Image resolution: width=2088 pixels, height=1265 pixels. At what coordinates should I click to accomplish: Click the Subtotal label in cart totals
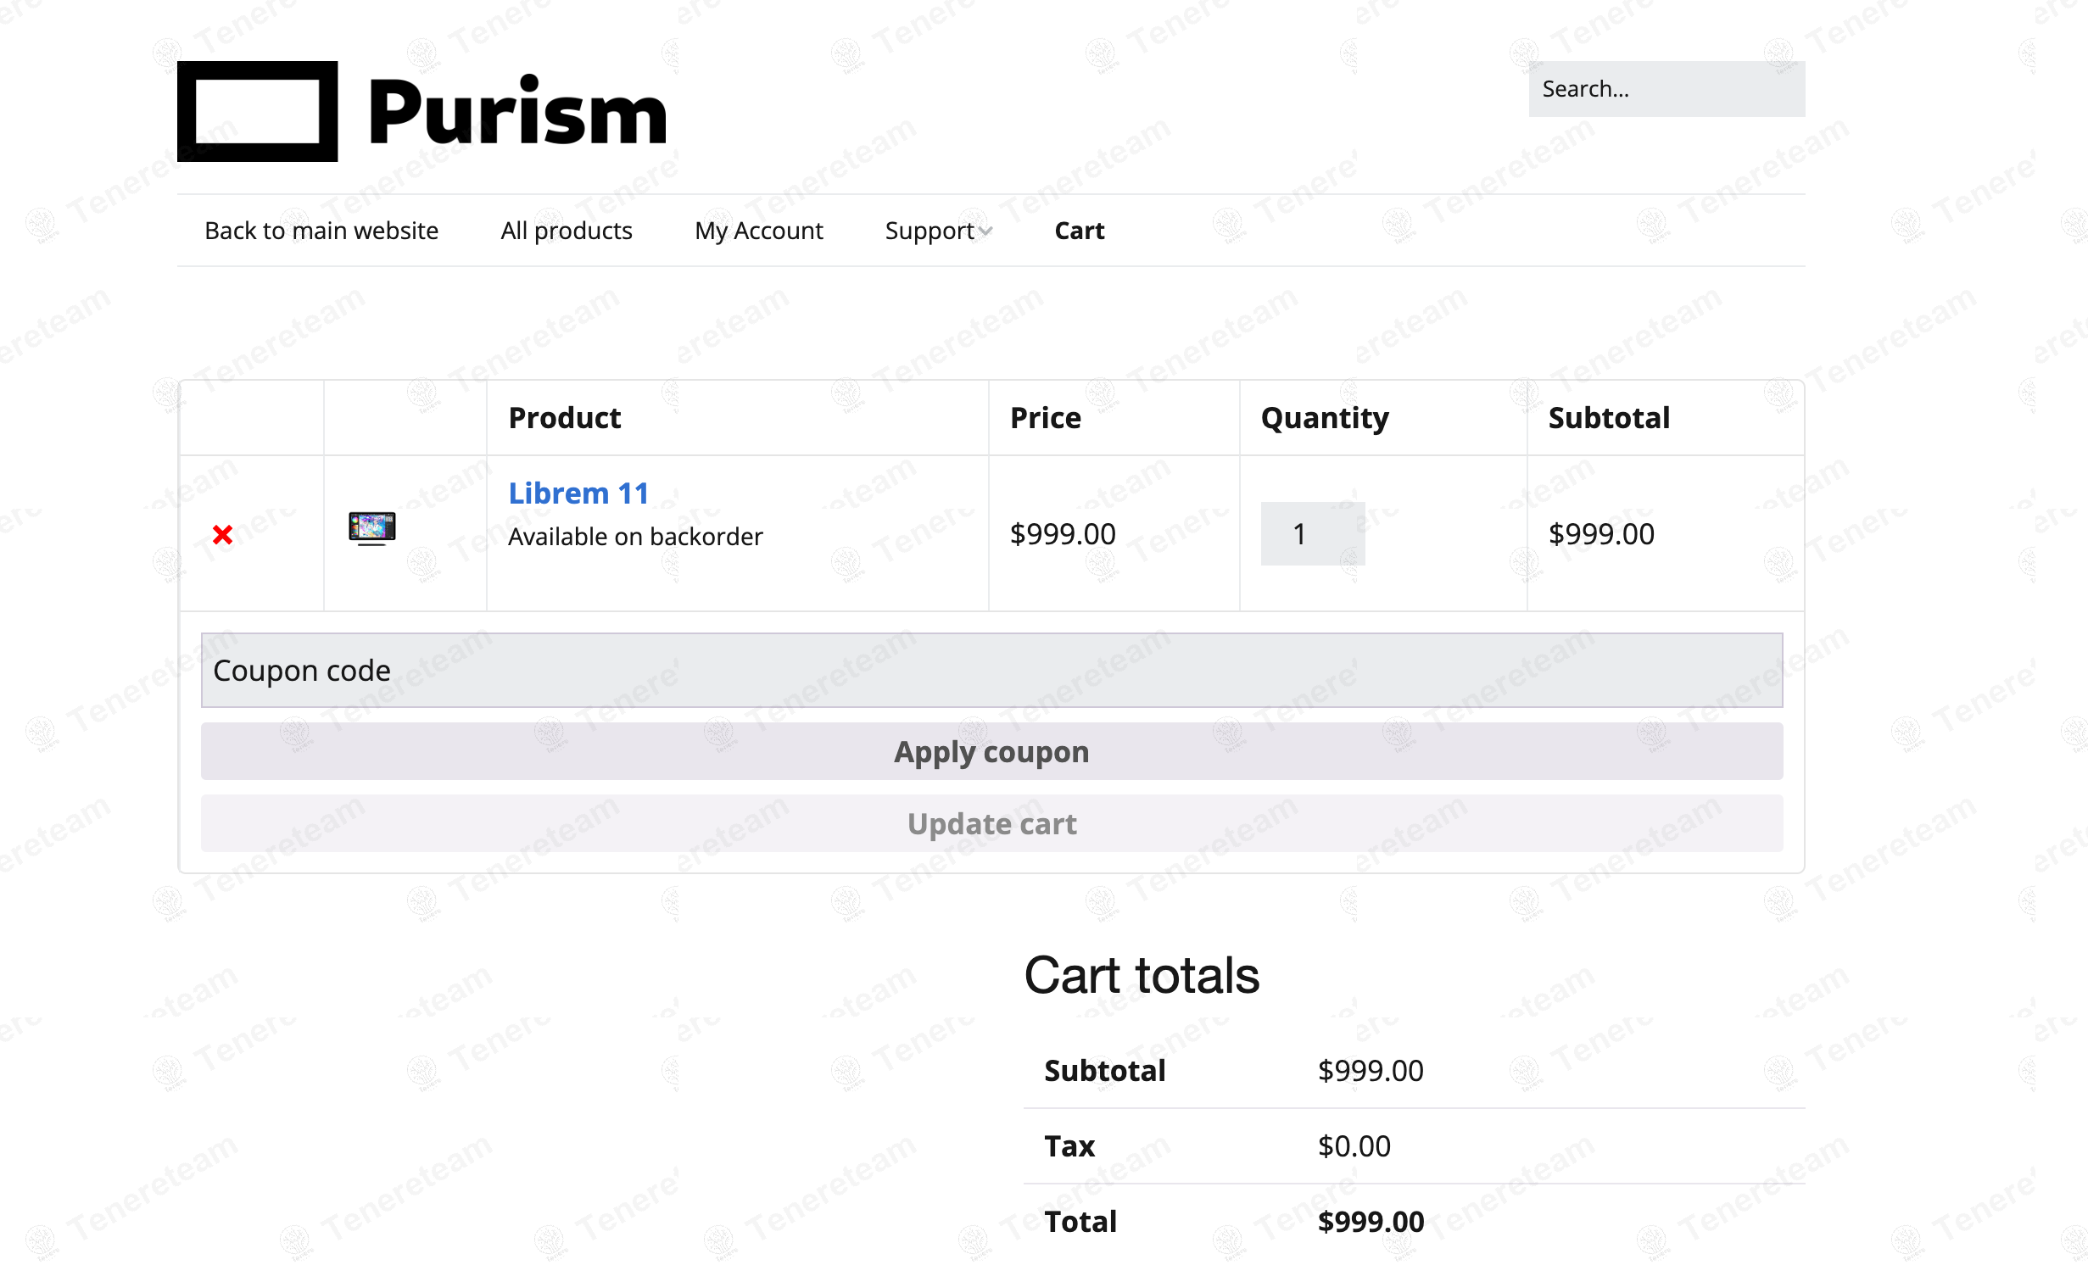[x=1105, y=1071]
